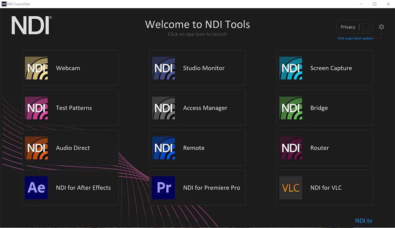The height and width of the screenshot is (228, 395).
Task: Click the Router label text
Action: pyautogui.click(x=319, y=148)
